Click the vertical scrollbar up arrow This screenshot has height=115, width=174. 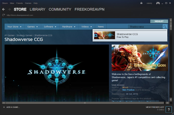(x=171, y=20)
